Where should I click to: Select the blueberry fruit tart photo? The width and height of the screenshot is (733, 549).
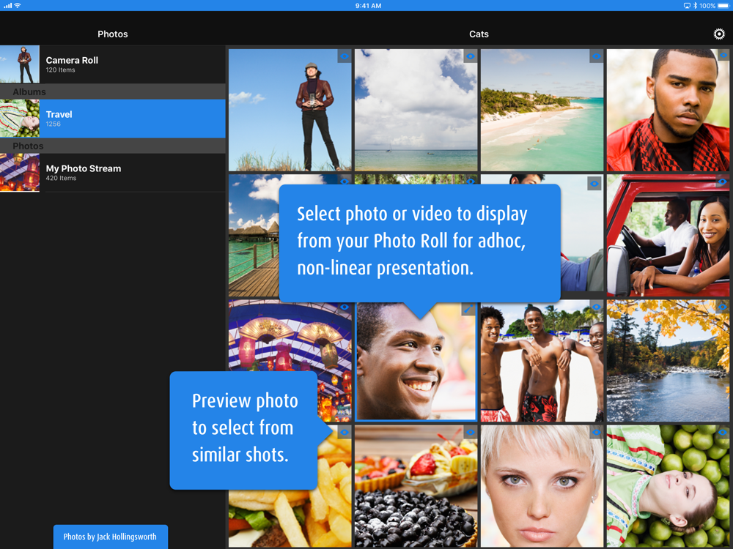(416, 487)
